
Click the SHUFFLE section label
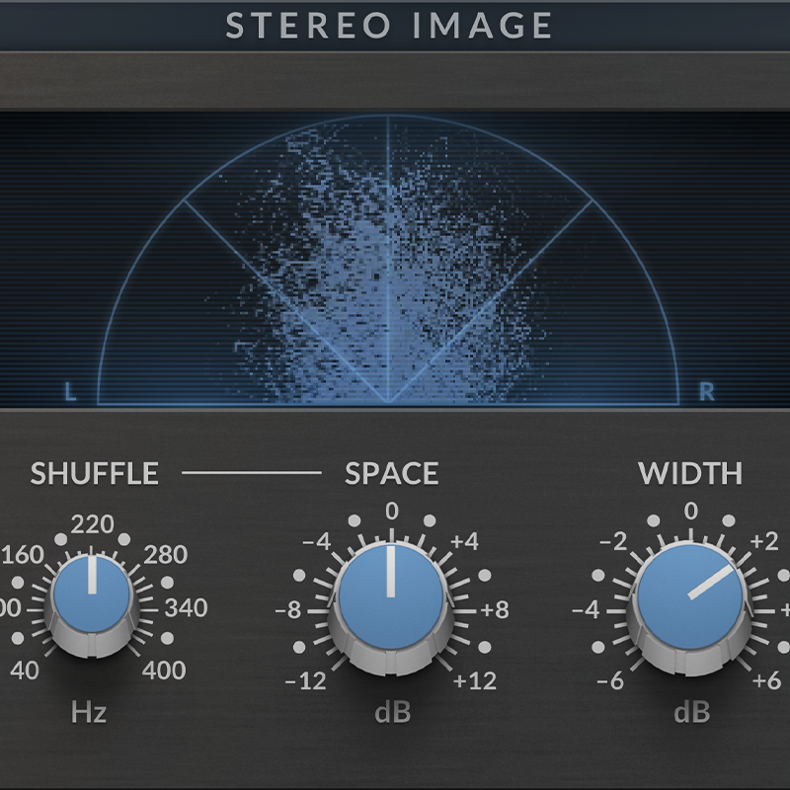[x=94, y=474]
